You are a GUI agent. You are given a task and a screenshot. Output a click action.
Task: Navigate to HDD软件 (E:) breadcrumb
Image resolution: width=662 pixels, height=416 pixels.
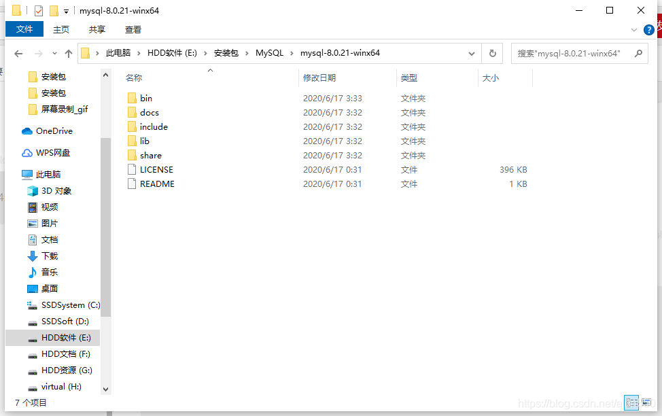[172, 53]
